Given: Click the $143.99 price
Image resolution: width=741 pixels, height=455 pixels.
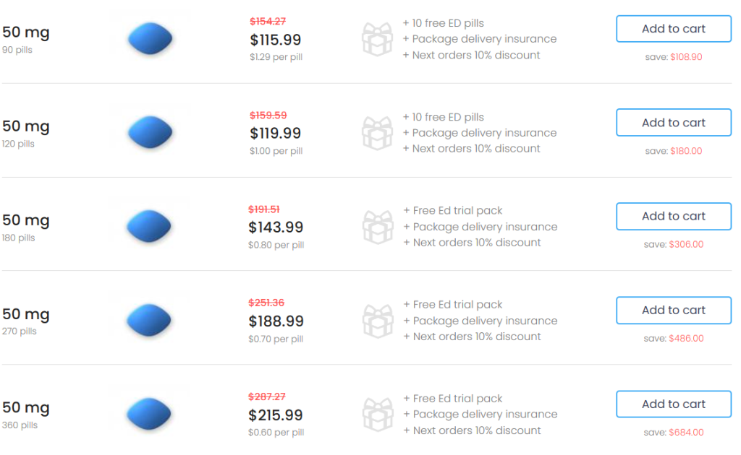Looking at the screenshot, I should 276,227.
